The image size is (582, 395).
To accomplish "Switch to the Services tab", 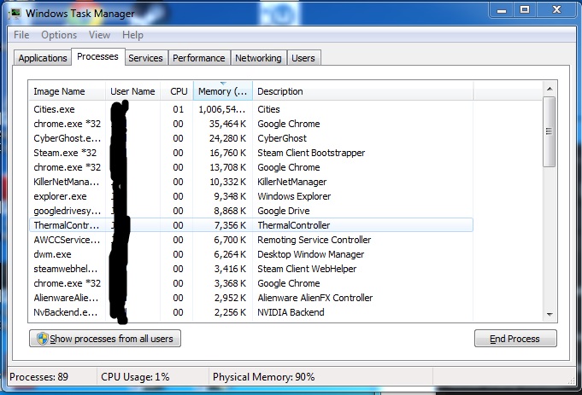I will (145, 58).
